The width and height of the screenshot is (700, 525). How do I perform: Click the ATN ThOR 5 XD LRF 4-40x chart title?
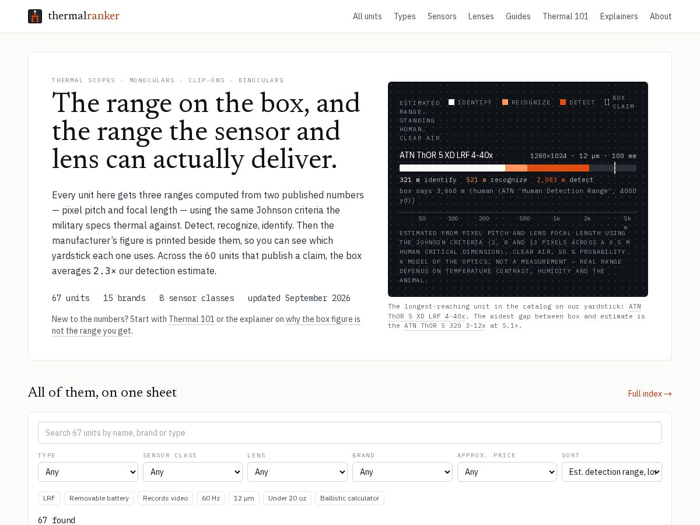446,155
